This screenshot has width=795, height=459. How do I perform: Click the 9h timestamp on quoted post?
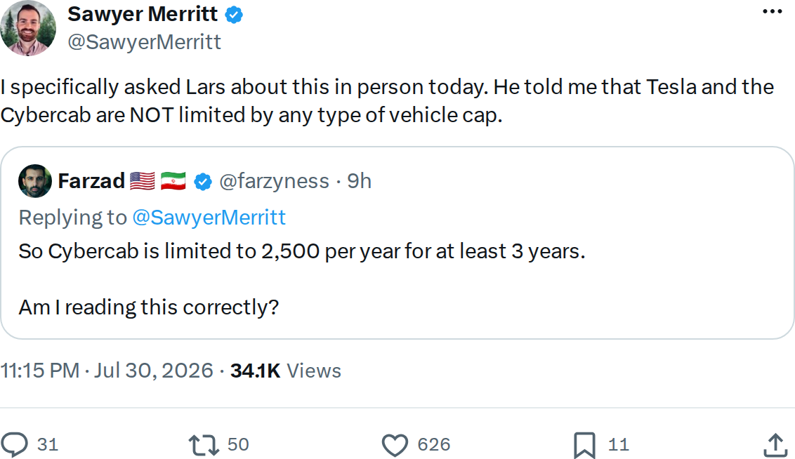tap(359, 181)
